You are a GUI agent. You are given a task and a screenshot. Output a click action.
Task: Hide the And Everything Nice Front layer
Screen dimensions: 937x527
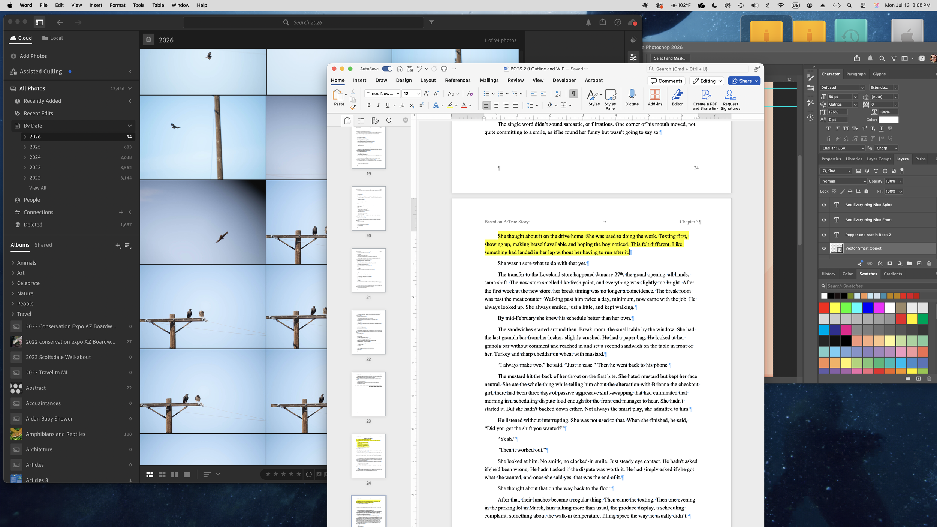[824, 220]
